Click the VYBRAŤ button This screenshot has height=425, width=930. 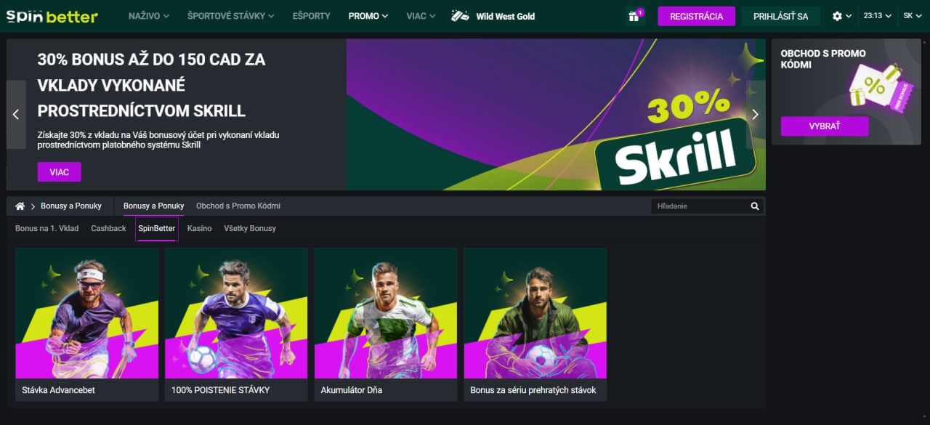point(825,126)
